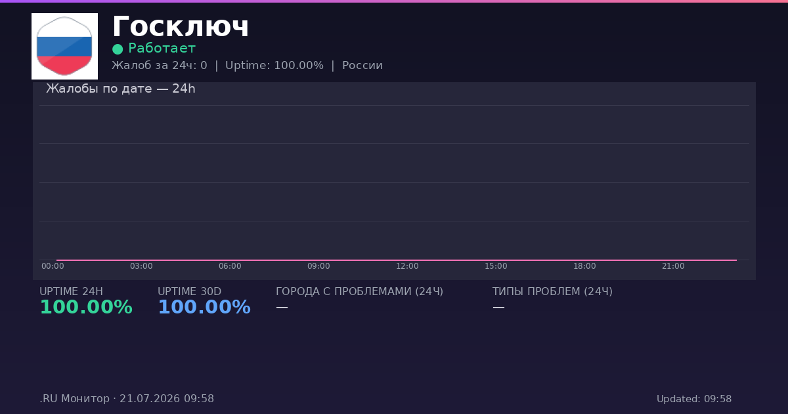
Task: Click the green 100.00% uptime 24h value
Action: 86,308
